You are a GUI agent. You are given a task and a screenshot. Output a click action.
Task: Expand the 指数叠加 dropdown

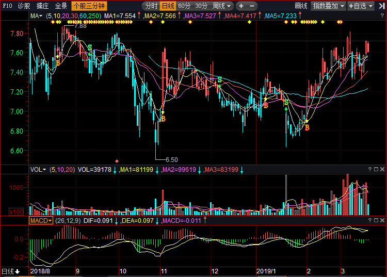click(x=329, y=6)
